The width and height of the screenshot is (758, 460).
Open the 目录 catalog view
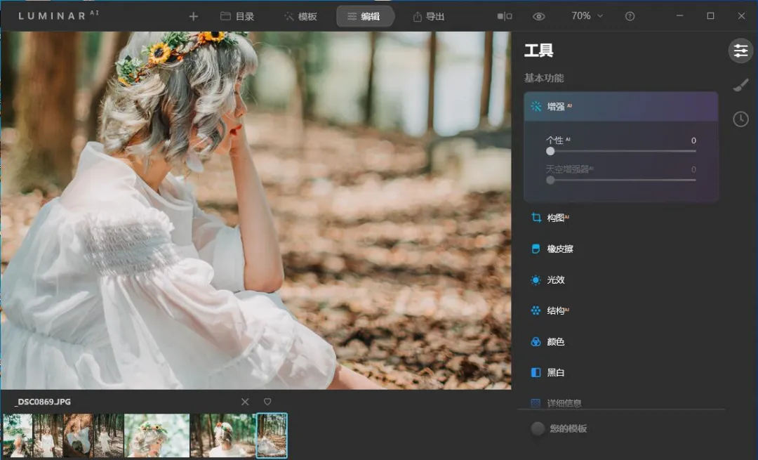[x=238, y=15]
